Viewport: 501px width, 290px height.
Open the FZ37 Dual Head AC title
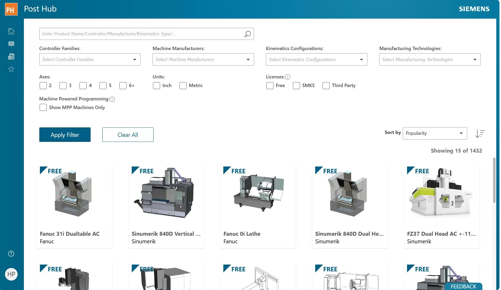click(x=441, y=234)
